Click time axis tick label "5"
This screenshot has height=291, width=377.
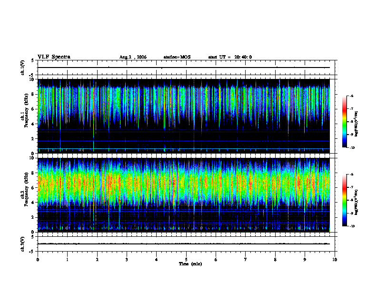pos(186,260)
